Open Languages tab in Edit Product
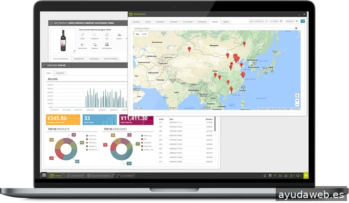The width and height of the screenshot is (349, 203). tap(94, 59)
